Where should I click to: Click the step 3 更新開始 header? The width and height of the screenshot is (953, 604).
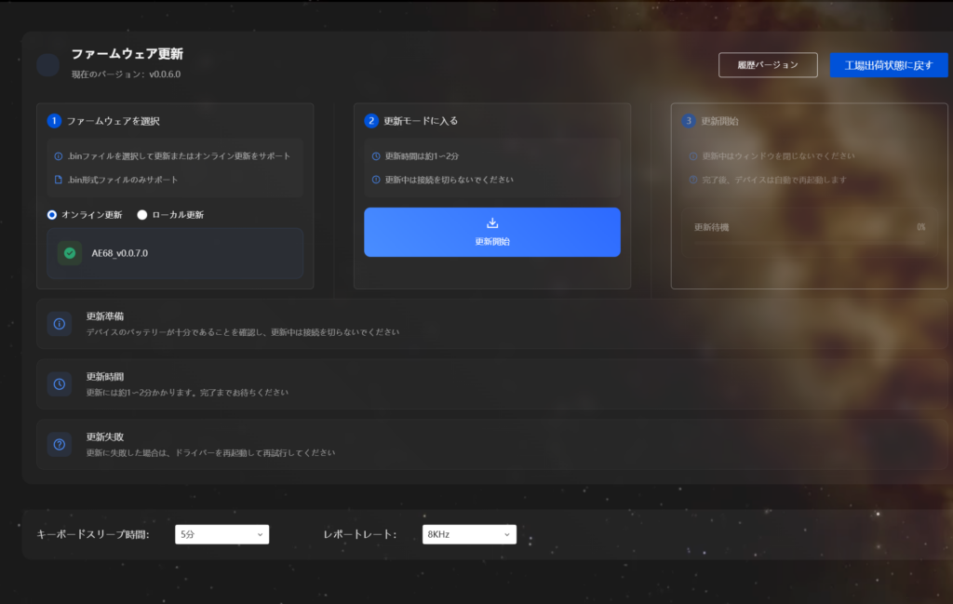point(720,121)
